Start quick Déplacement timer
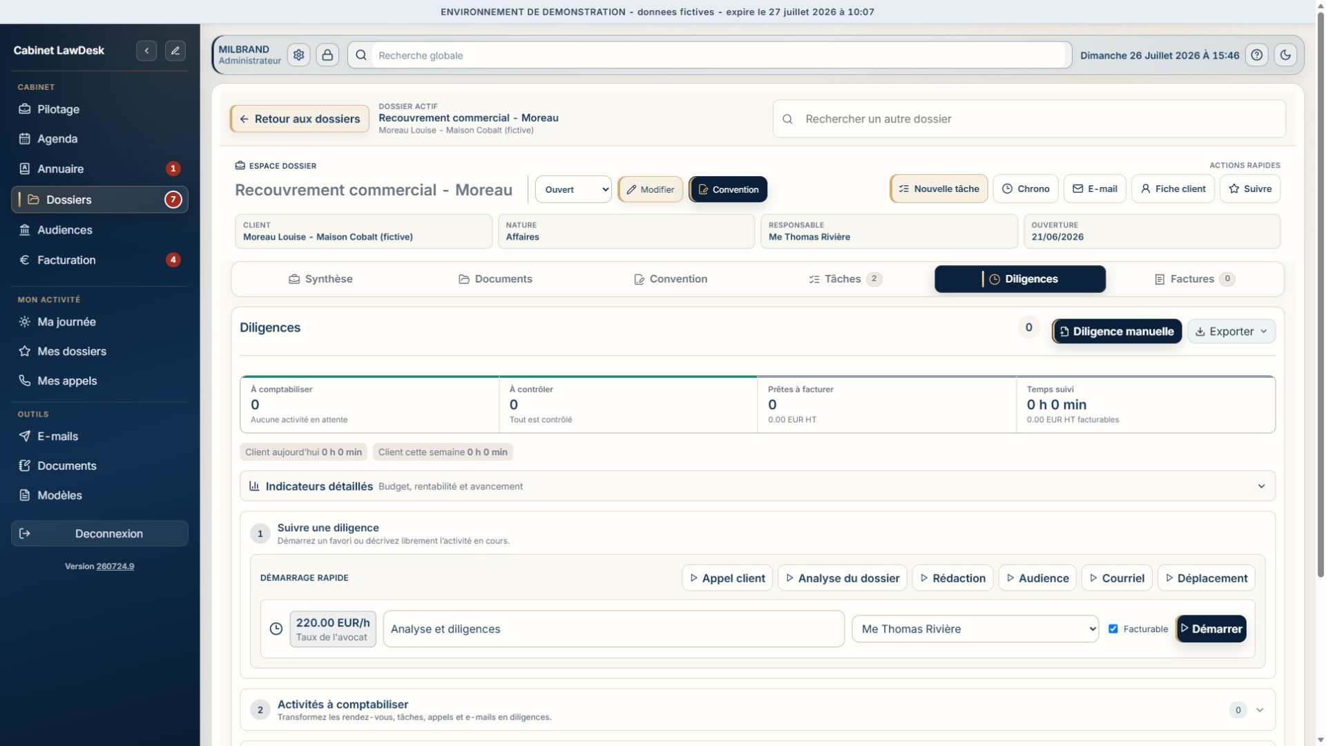 [x=1207, y=578]
